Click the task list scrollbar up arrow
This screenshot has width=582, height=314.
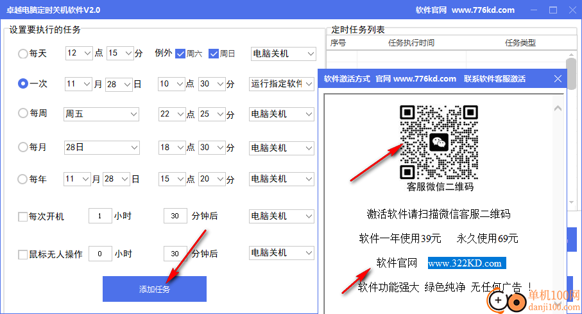tap(571, 55)
